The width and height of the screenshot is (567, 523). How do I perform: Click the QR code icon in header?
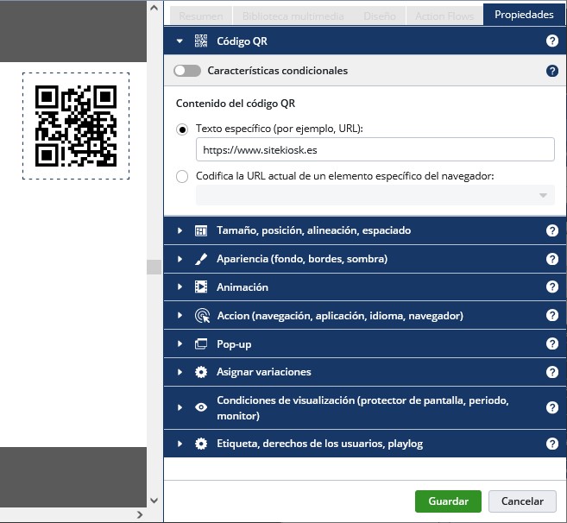coord(201,41)
